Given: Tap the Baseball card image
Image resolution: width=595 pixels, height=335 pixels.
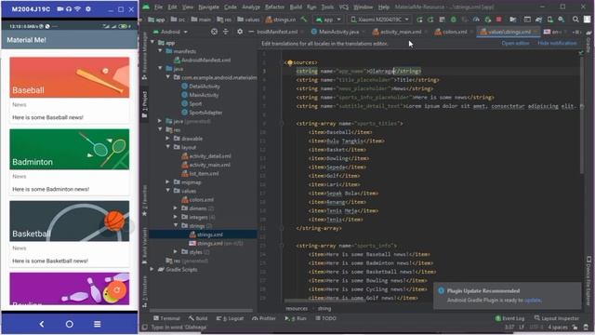Looking at the screenshot, I should 70,77.
